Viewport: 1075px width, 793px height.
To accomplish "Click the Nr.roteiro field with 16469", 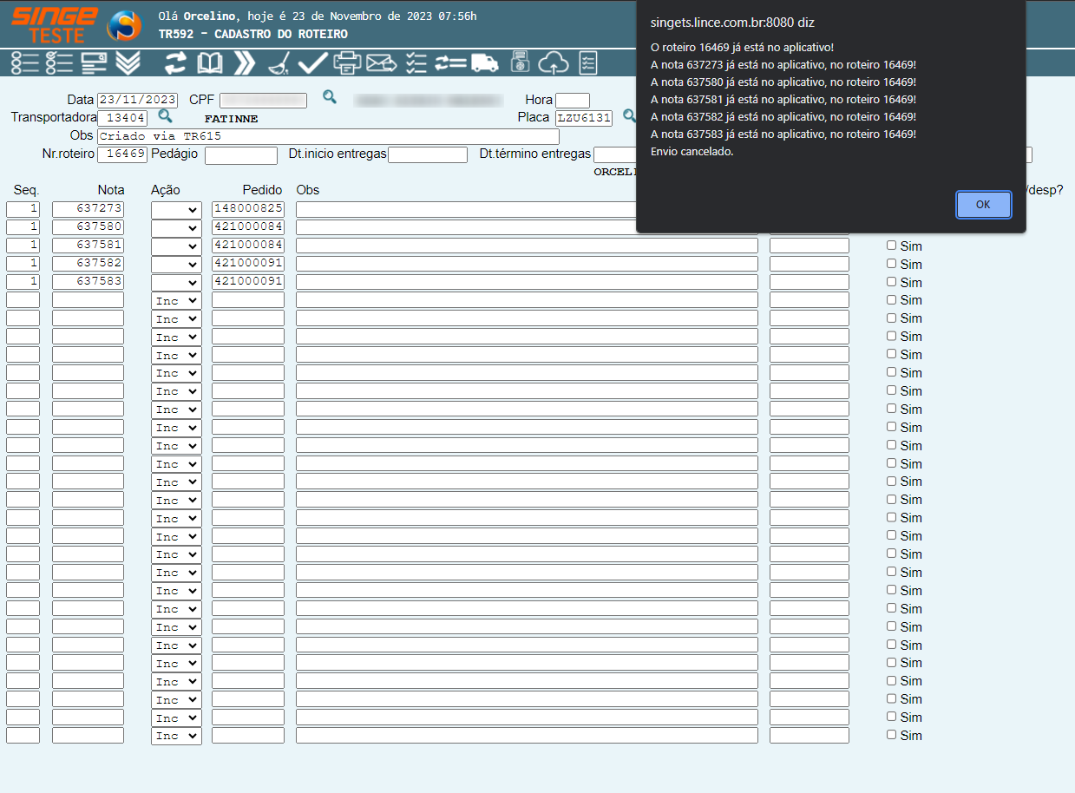I will point(122,155).
